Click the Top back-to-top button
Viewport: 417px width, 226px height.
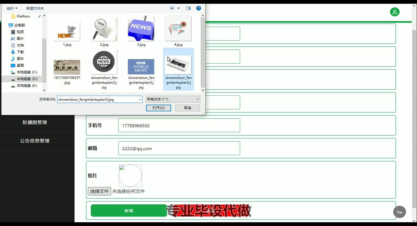tap(400, 212)
